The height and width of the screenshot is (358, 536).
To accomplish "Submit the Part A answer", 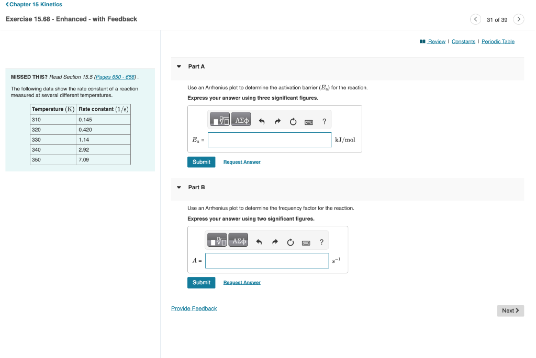I will pyautogui.click(x=202, y=162).
